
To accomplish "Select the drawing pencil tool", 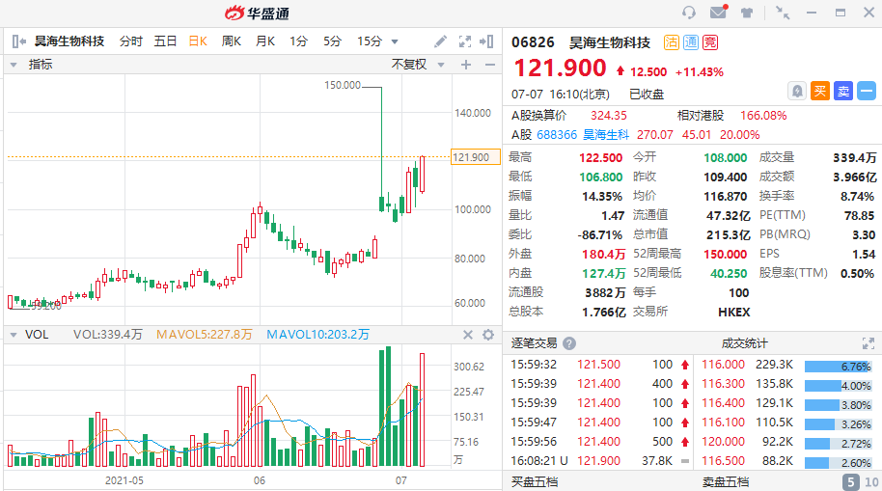I will pos(440,41).
